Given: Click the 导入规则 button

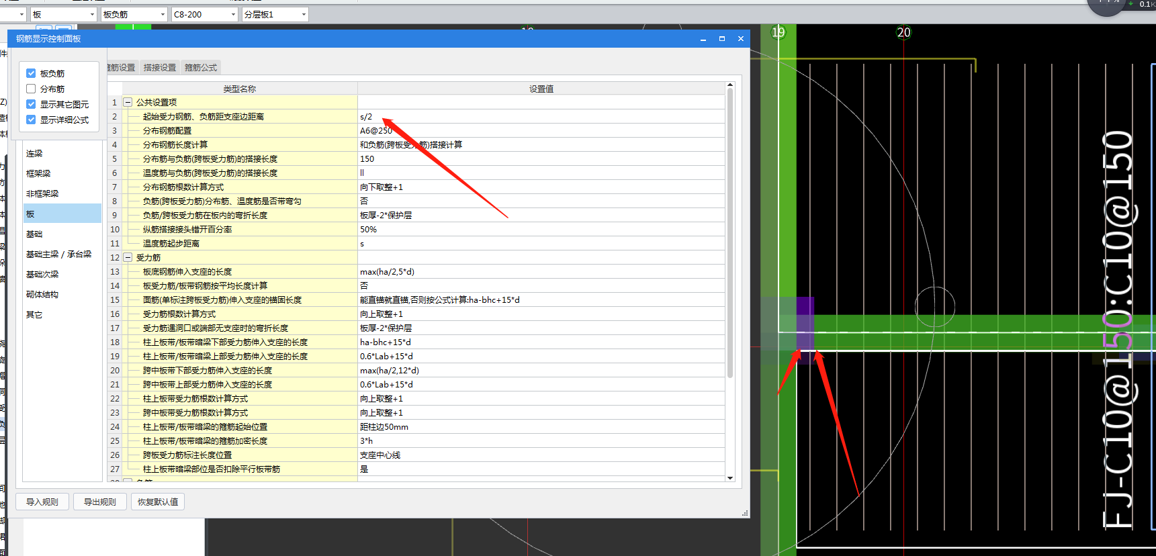Looking at the screenshot, I should coord(42,502).
